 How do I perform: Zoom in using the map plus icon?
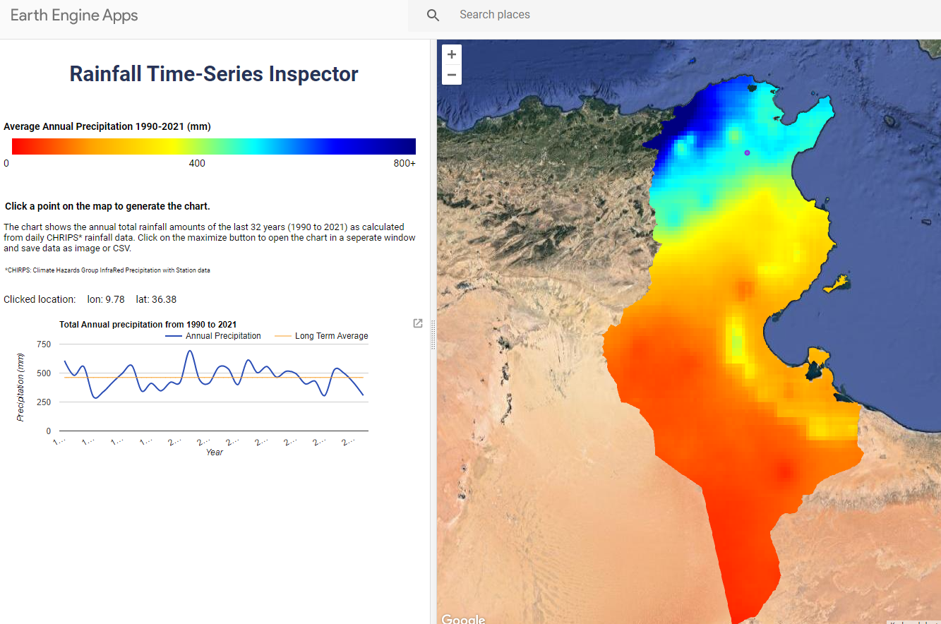pyautogui.click(x=451, y=54)
